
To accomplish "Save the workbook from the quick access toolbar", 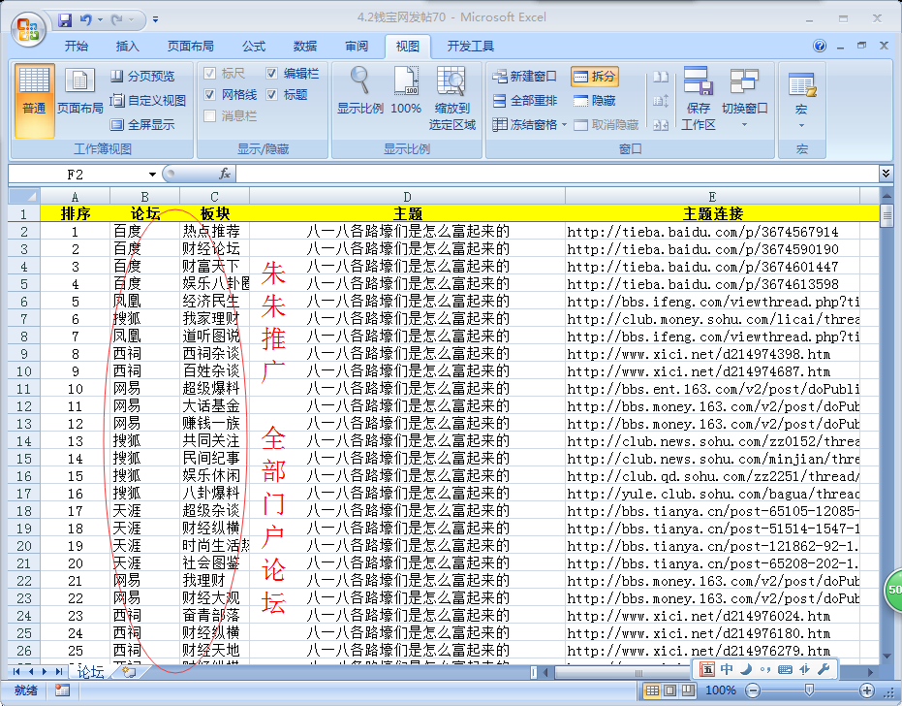I will [x=64, y=20].
